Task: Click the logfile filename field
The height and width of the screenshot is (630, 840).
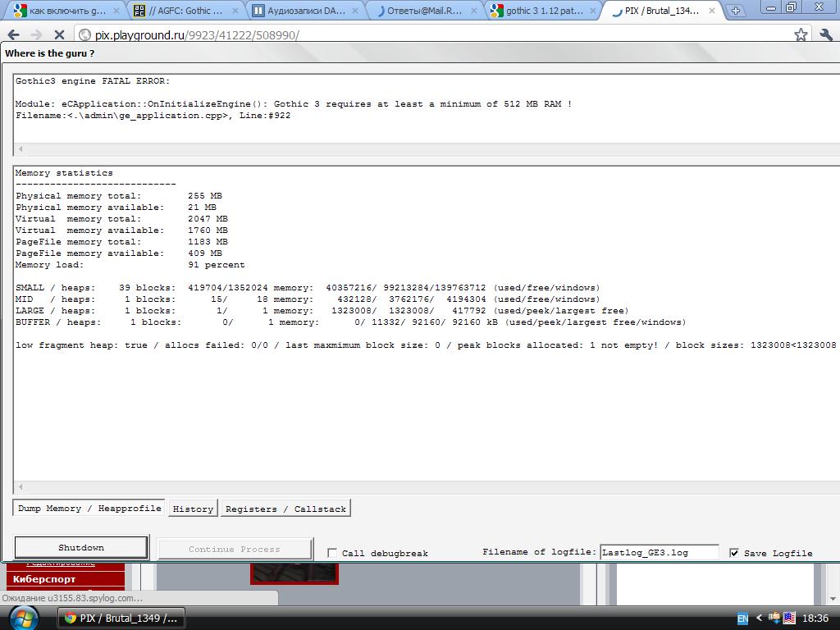Action: tap(659, 552)
